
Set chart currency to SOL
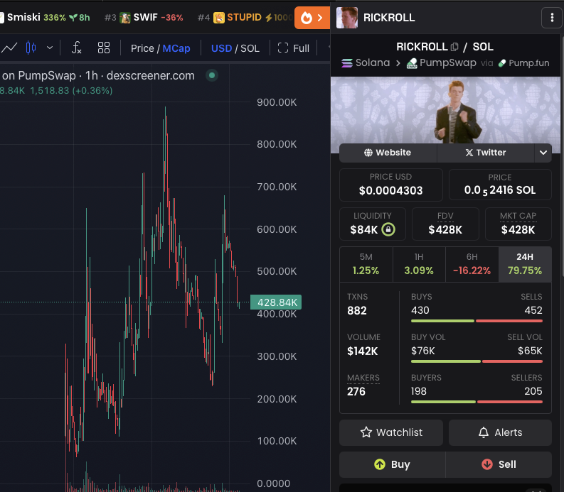pyautogui.click(x=250, y=48)
